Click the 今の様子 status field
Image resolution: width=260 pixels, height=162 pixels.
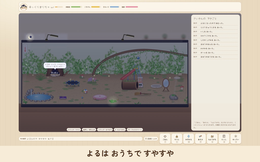80,139
